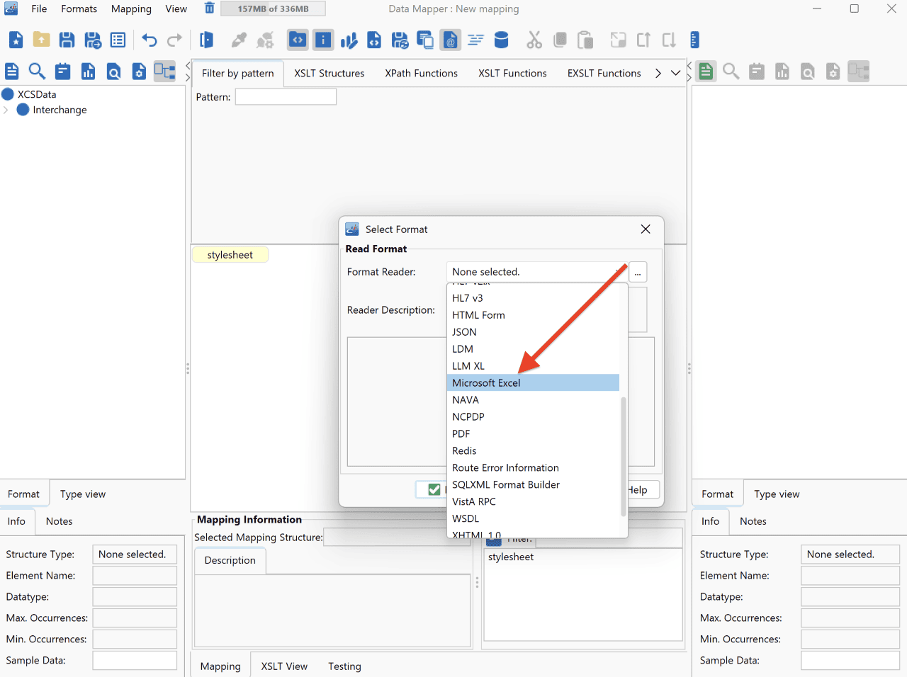Toggle the @ document button in the toolbar

pos(450,40)
